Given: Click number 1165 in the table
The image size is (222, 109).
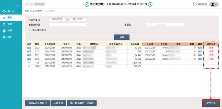Looking at the screenshot, I should [37, 66].
